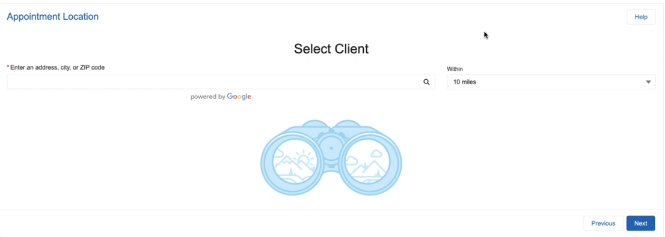Click the sun inside the left lens
Screen dimensions: 665x237
pos(303,161)
